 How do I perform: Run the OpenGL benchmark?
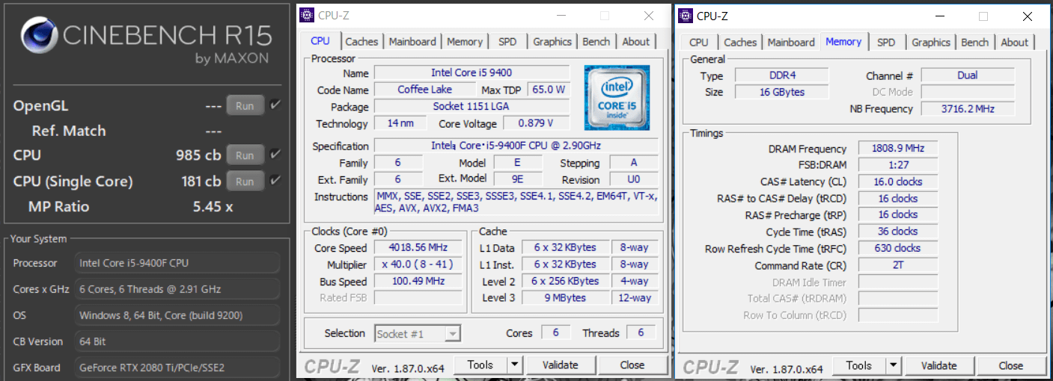(245, 106)
